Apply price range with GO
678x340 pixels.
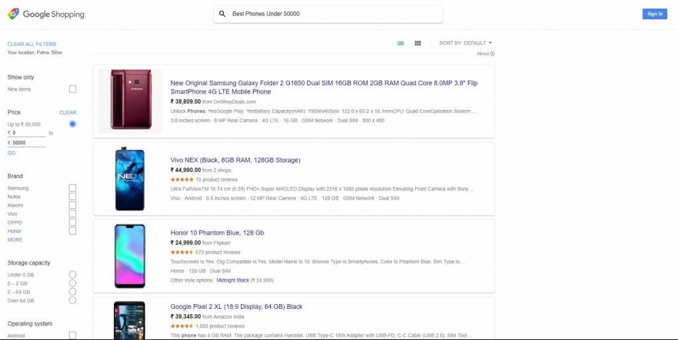coord(11,153)
